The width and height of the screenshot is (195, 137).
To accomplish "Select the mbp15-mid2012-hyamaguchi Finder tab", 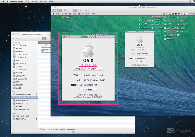I will click(33, 35).
